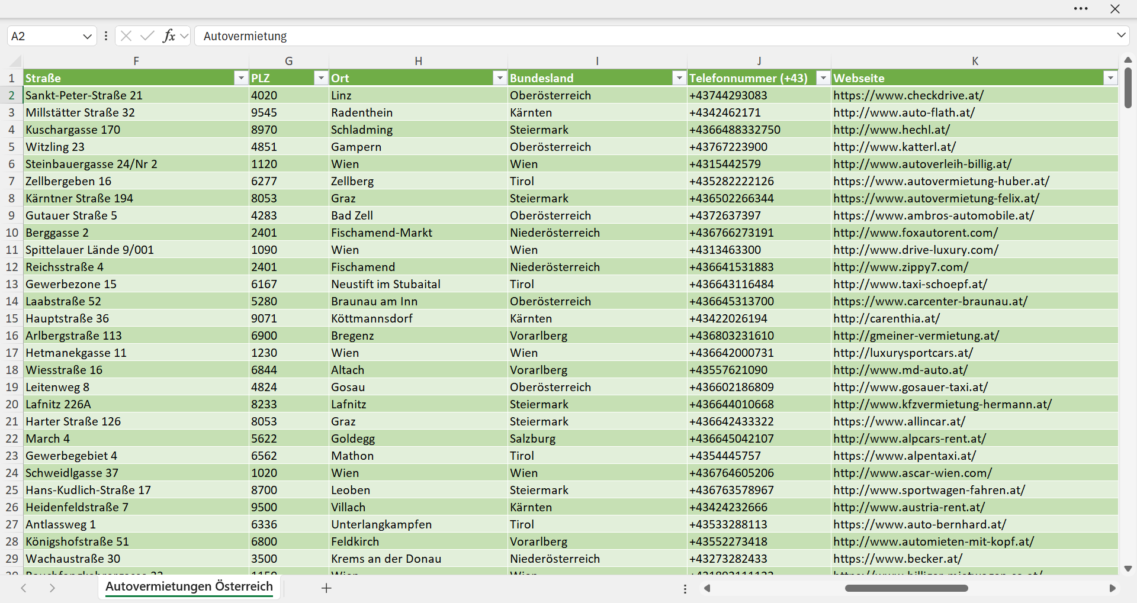The height and width of the screenshot is (603, 1137).
Task: Select column I header
Action: tap(597, 61)
